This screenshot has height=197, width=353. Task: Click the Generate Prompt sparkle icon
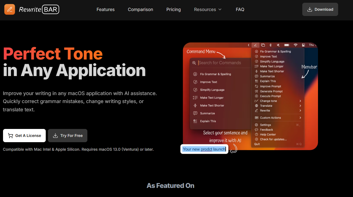[257, 91]
